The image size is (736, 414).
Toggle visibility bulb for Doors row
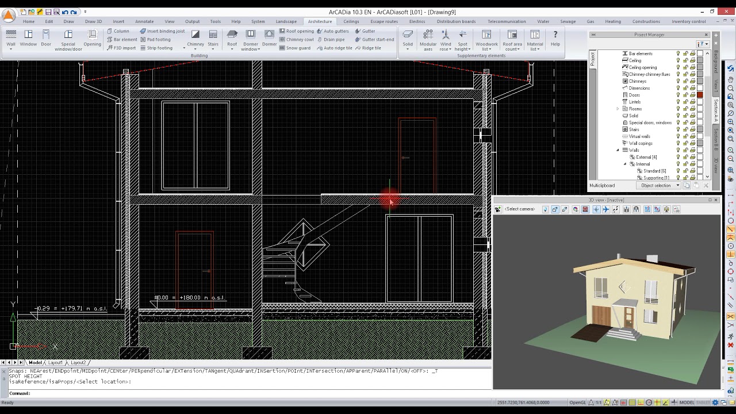click(678, 95)
